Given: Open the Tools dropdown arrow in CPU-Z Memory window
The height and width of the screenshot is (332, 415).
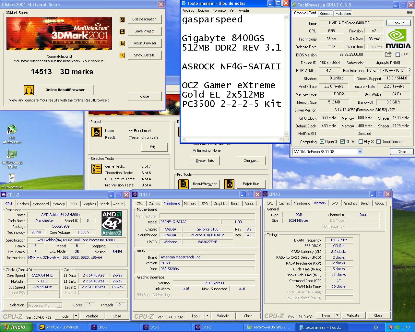Looking at the screenshot, I should click(x=337, y=315).
